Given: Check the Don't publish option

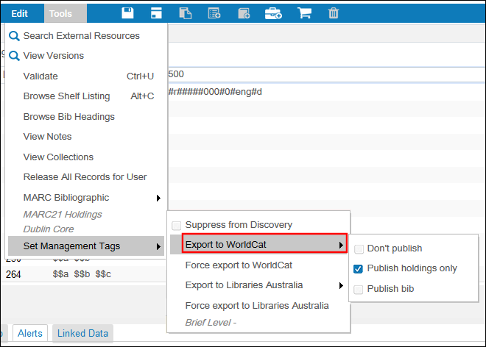Looking at the screenshot, I should coord(359,248).
